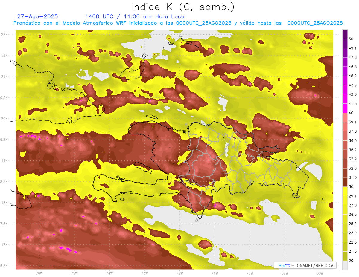
Task: Click the latitude label '8.5N'
Action: click(4, 182)
